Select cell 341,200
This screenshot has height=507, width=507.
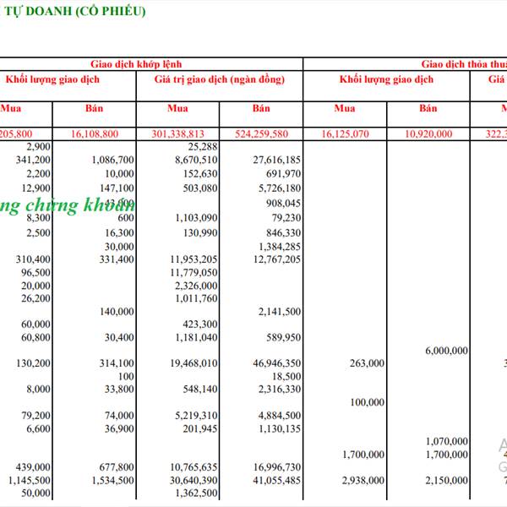click(x=33, y=160)
